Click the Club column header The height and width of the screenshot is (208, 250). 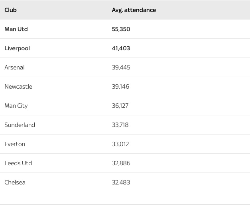coord(11,10)
